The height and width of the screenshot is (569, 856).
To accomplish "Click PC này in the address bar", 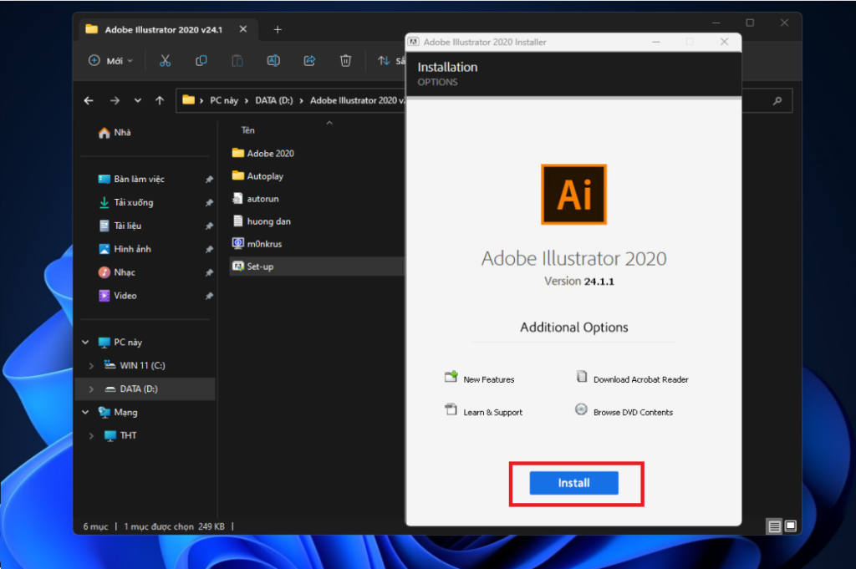I will point(224,100).
